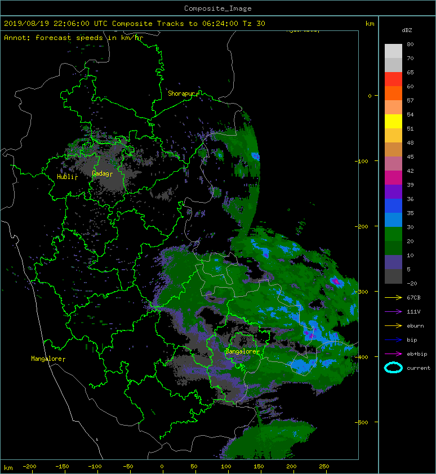Select the timestamp header text 2019/08/19 22:06:00 UTC
This screenshot has height=474, width=436.
coord(56,24)
